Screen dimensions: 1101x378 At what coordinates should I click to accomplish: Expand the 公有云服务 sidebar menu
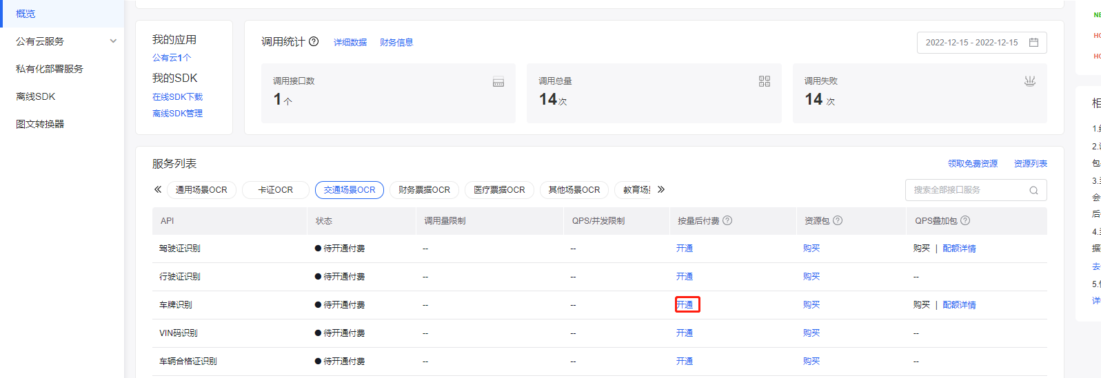point(113,41)
